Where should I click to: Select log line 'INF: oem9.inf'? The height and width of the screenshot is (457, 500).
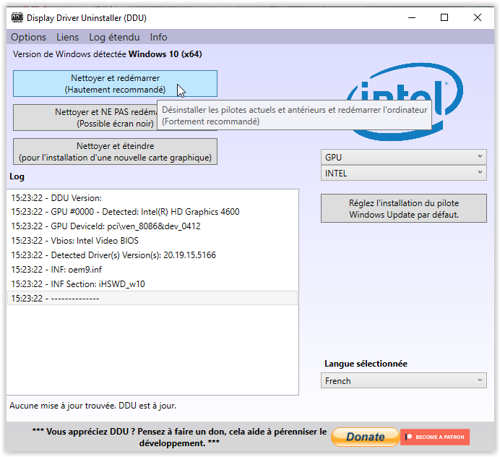152,270
